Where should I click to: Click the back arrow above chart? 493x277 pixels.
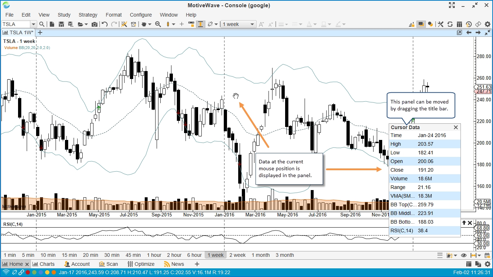coord(469,32)
